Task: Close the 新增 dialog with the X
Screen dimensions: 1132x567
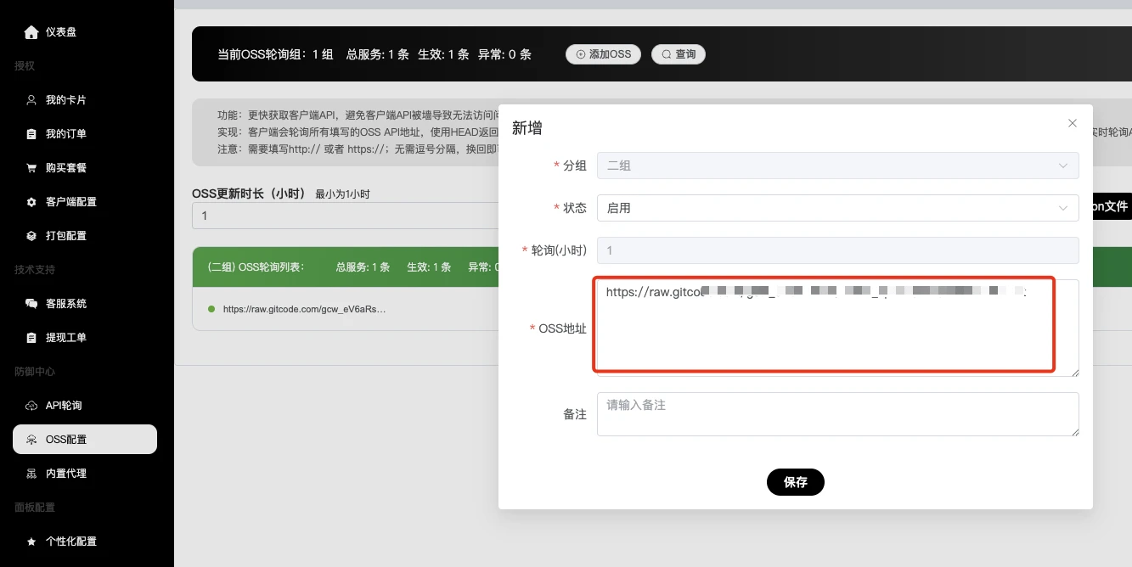Action: click(x=1072, y=122)
